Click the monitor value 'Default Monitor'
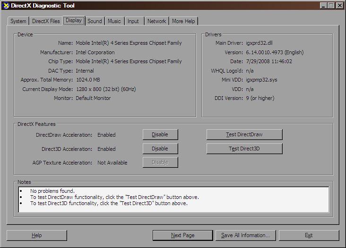 point(93,98)
